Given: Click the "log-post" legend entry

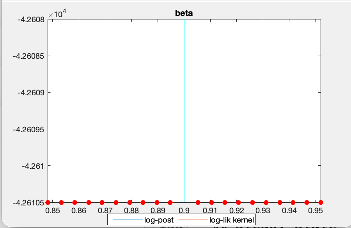Looking at the screenshot, I should coord(159,220).
